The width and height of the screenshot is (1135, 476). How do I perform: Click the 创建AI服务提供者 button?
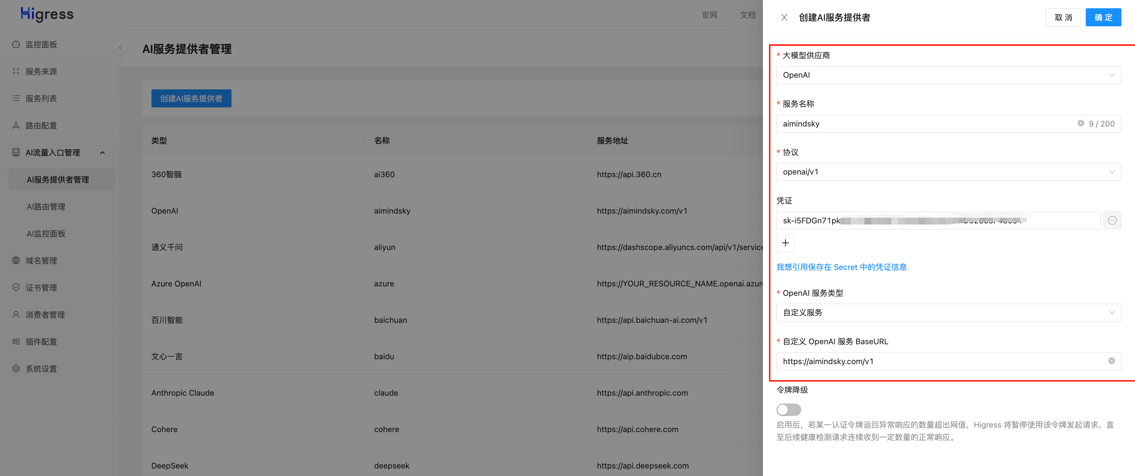191,99
